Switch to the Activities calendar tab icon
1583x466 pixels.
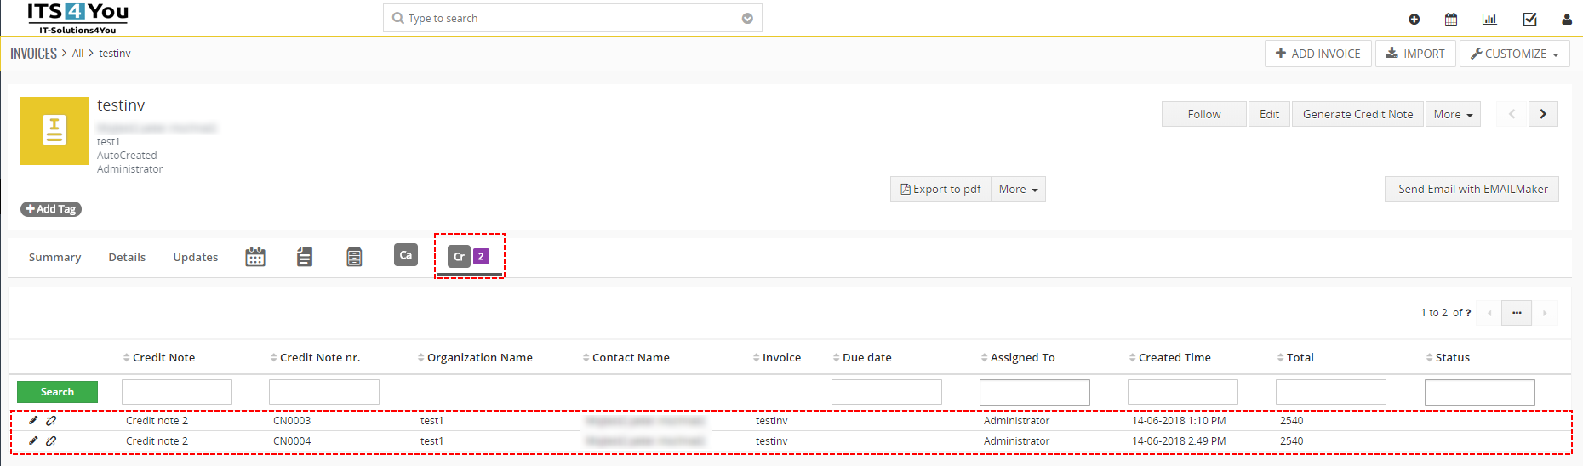pos(255,257)
